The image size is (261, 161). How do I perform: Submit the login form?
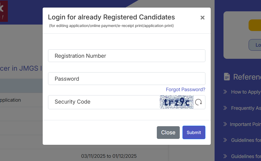(x=194, y=132)
